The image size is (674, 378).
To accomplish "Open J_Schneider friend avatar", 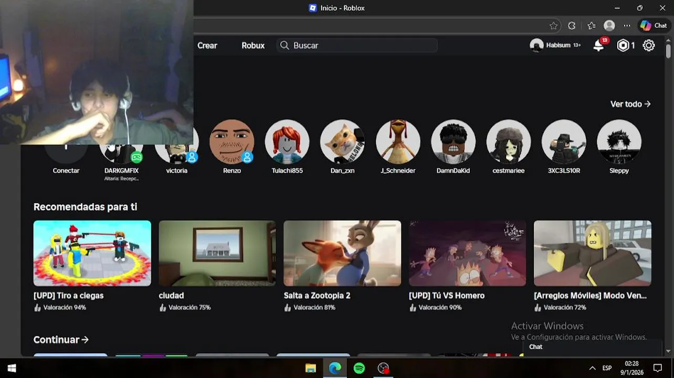I will point(398,142).
